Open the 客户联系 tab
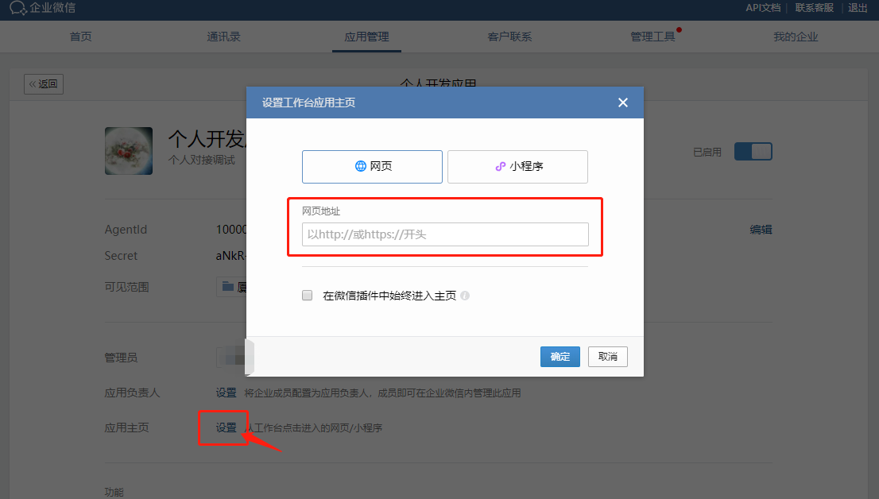The height and width of the screenshot is (499, 879). point(509,37)
